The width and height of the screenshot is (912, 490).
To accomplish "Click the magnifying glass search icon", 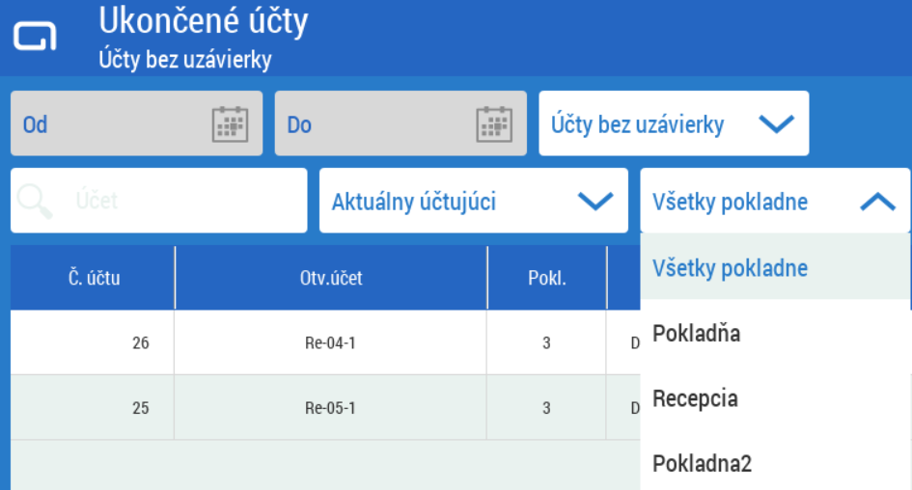I will coord(36,201).
